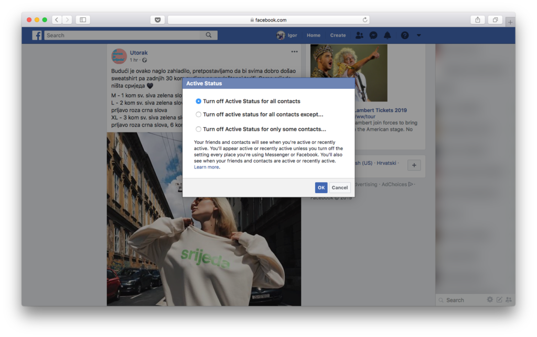537x337 pixels.
Task: Click the search magnifier button
Action: tap(209, 35)
